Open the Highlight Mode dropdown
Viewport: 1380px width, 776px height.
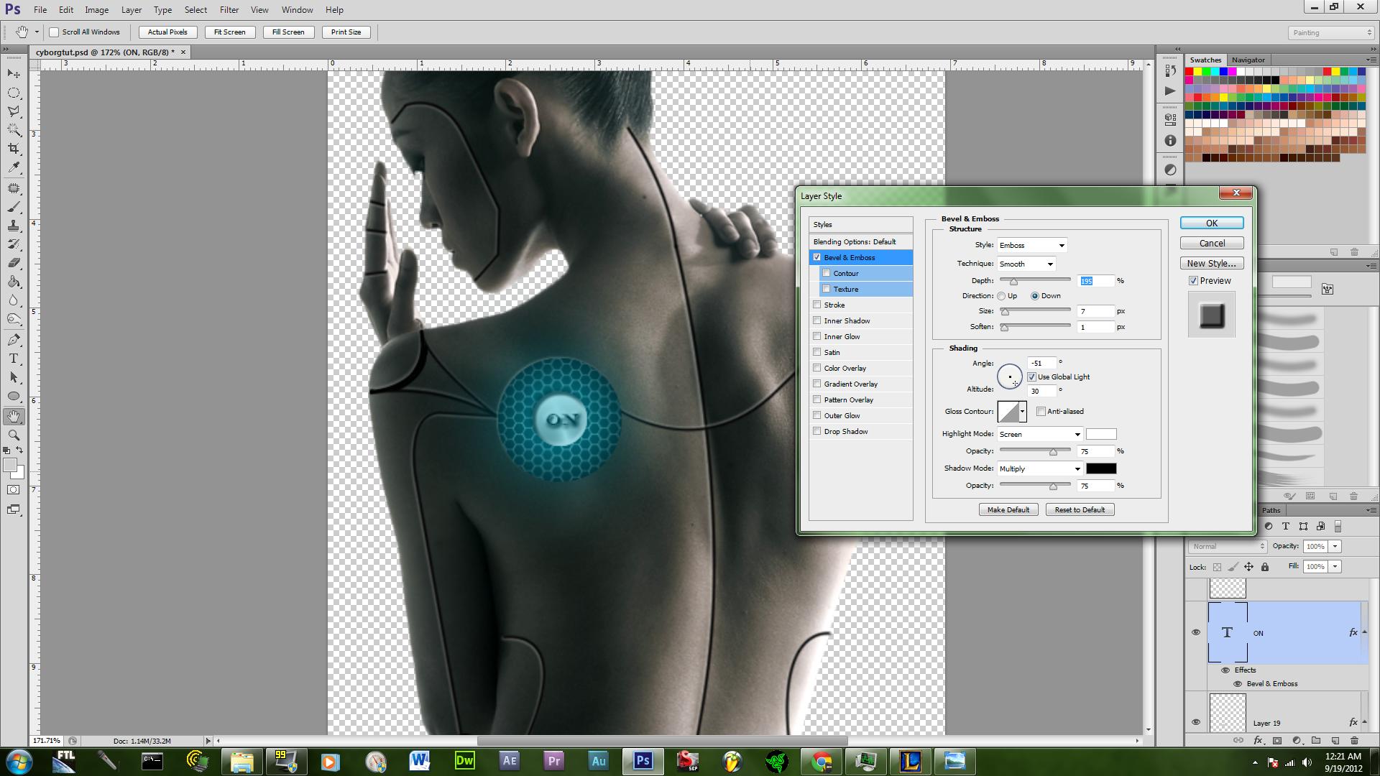pos(1039,434)
